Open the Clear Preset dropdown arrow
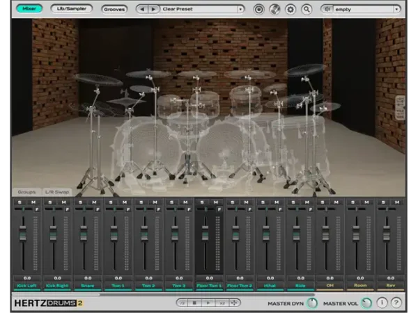The height and width of the screenshot is (313, 418). pyautogui.click(x=240, y=9)
